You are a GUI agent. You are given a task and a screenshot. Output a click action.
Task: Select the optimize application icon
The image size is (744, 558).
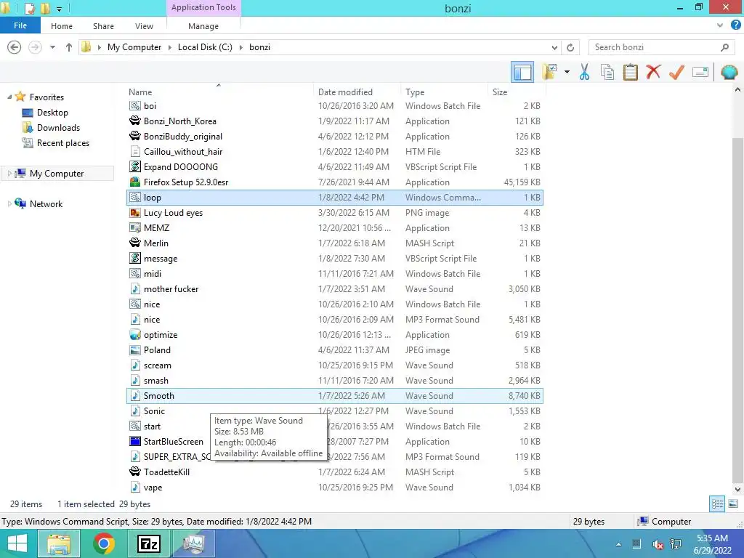point(135,334)
